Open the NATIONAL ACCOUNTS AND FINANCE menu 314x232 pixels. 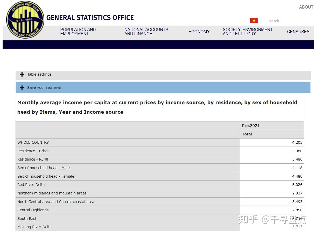(146, 32)
